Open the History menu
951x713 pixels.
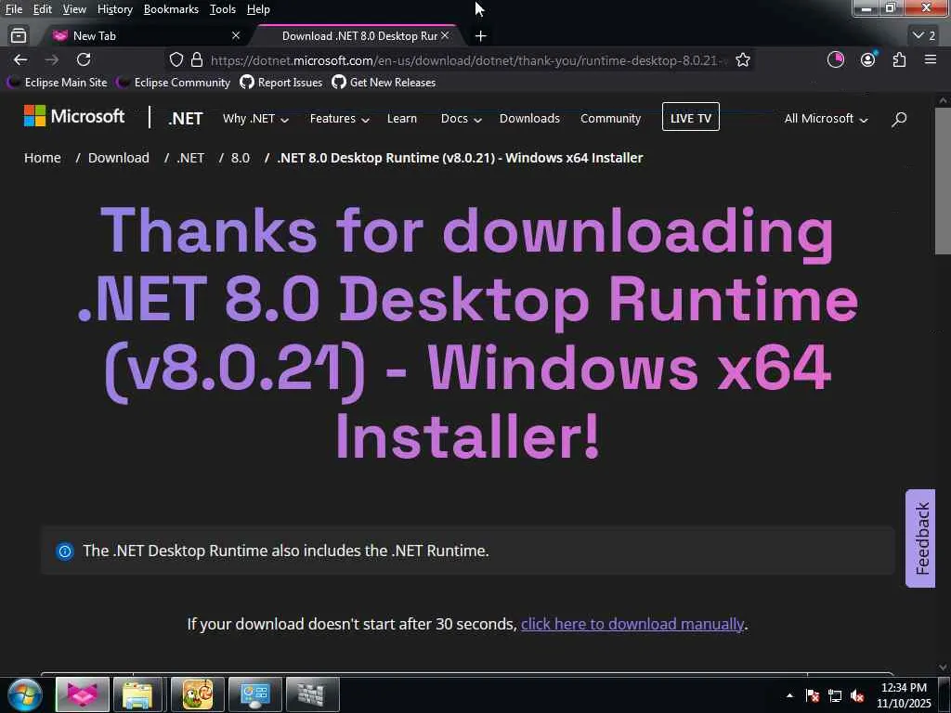(x=114, y=9)
